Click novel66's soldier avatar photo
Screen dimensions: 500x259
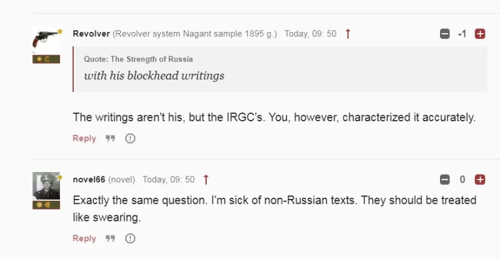point(46,186)
